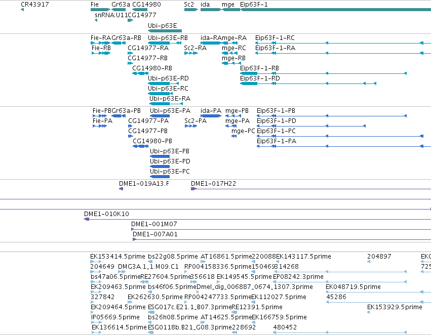Click protein Eip63F-1-PD label
This screenshot has height=335, width=431.
276,121
